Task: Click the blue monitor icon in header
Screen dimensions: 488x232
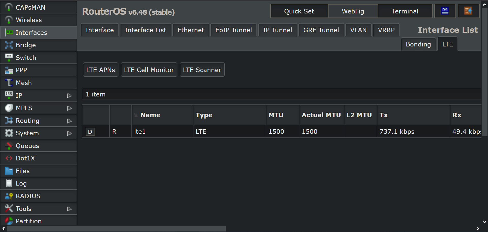Action: pyautogui.click(x=445, y=11)
